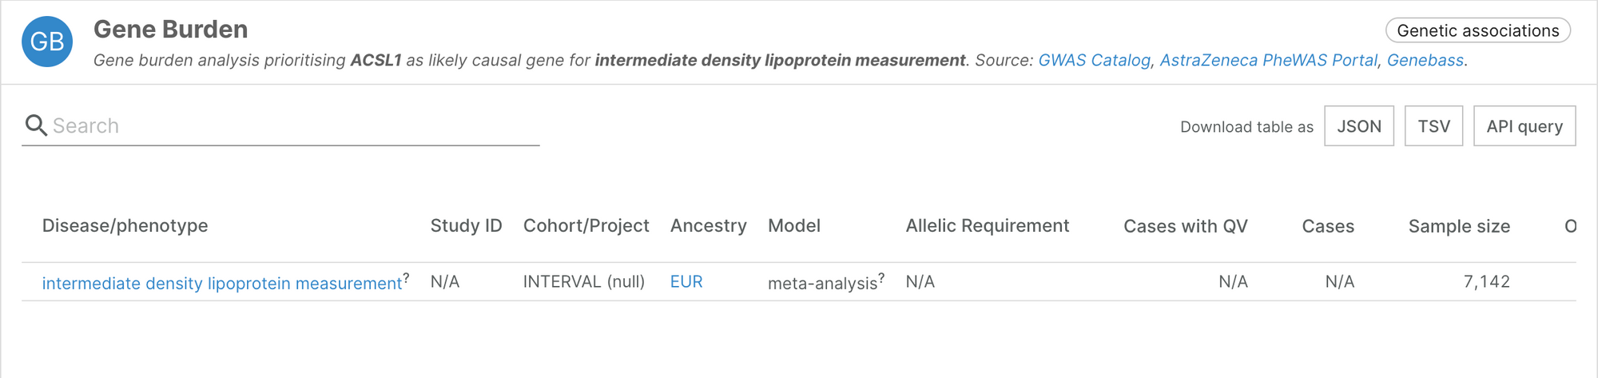Click the search magnifier icon

pos(36,125)
